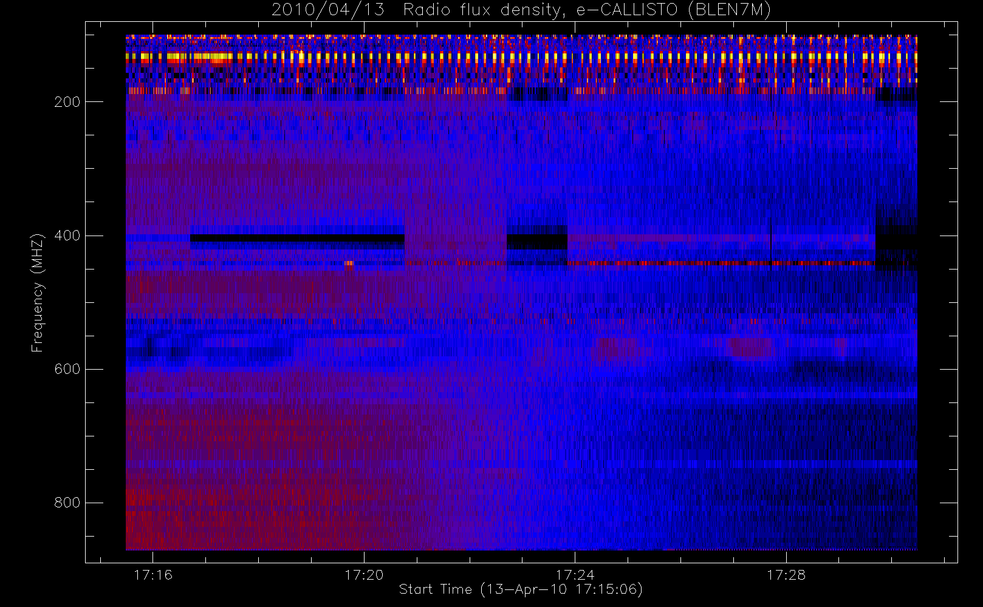Image resolution: width=983 pixels, height=607 pixels.
Task: Click the x-axis label 'Start Time (13-Apr-10 17:15:06)'
Action: 521,589
